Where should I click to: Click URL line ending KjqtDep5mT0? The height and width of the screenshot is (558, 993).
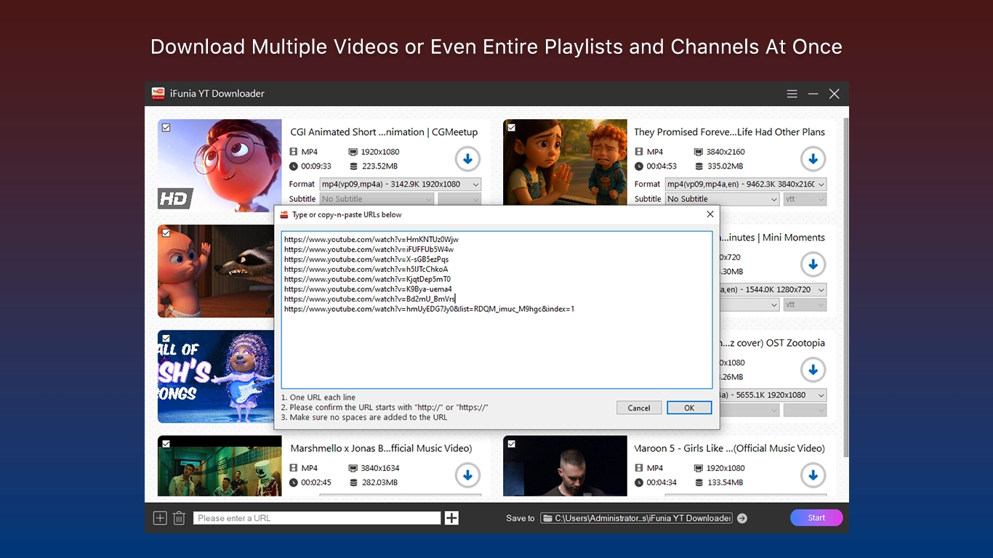click(x=368, y=279)
